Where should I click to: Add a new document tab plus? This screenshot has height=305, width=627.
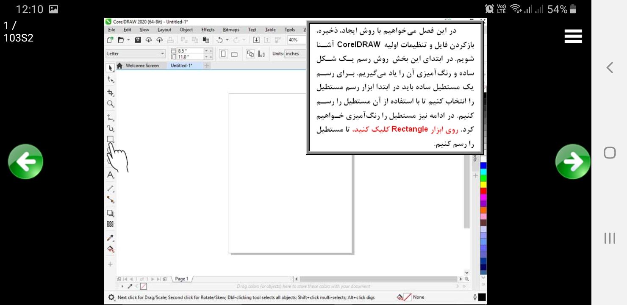point(207,66)
